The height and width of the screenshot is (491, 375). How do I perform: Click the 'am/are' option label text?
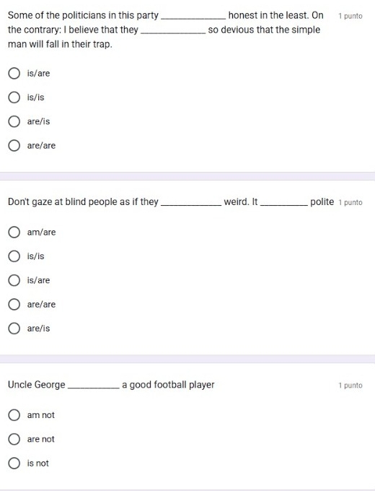(41, 233)
